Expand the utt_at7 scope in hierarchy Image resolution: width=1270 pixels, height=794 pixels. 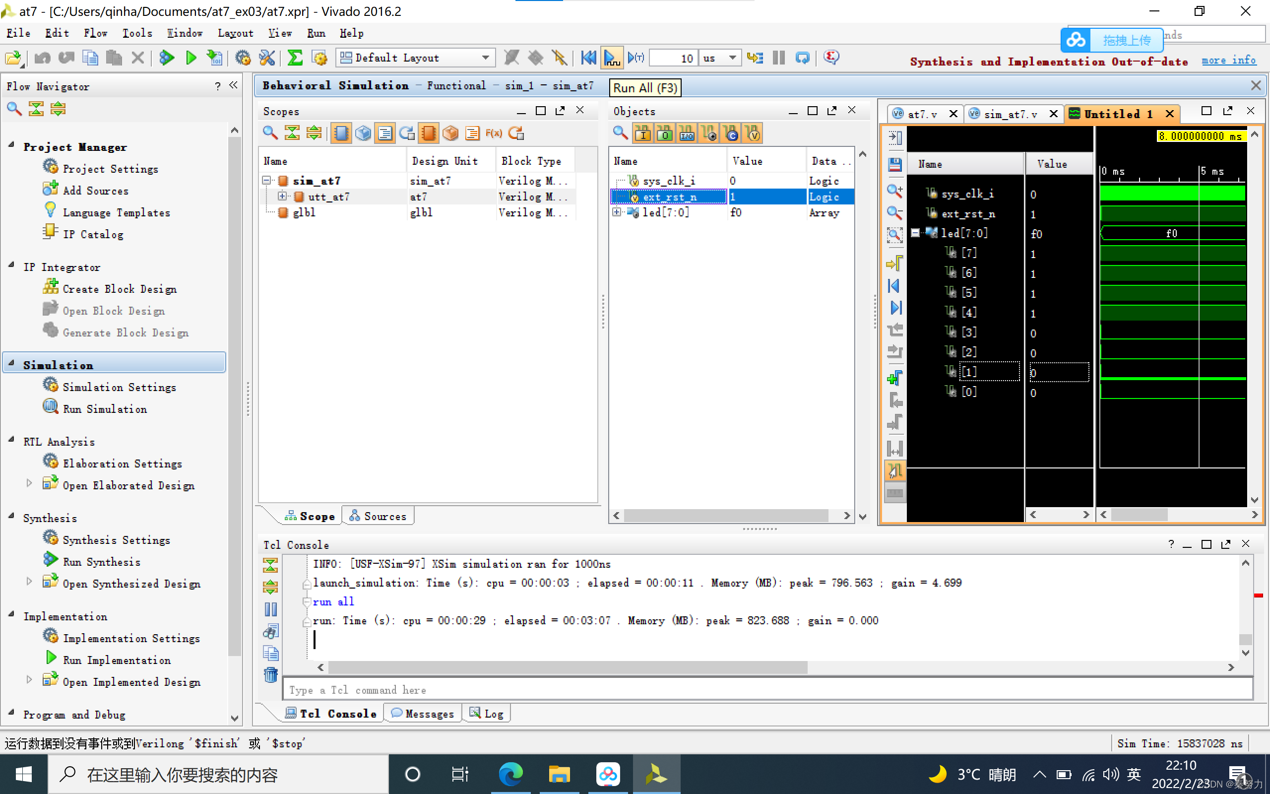tap(282, 197)
